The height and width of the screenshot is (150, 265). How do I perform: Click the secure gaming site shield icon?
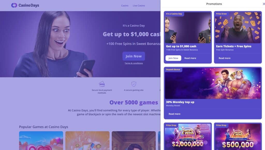134,84
